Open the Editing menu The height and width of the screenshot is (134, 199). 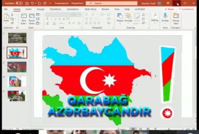pos(155,18)
